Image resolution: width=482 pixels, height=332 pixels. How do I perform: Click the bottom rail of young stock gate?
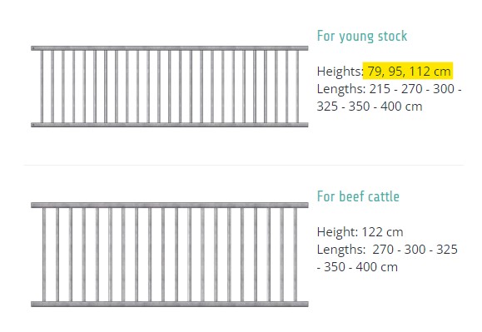coord(169,125)
